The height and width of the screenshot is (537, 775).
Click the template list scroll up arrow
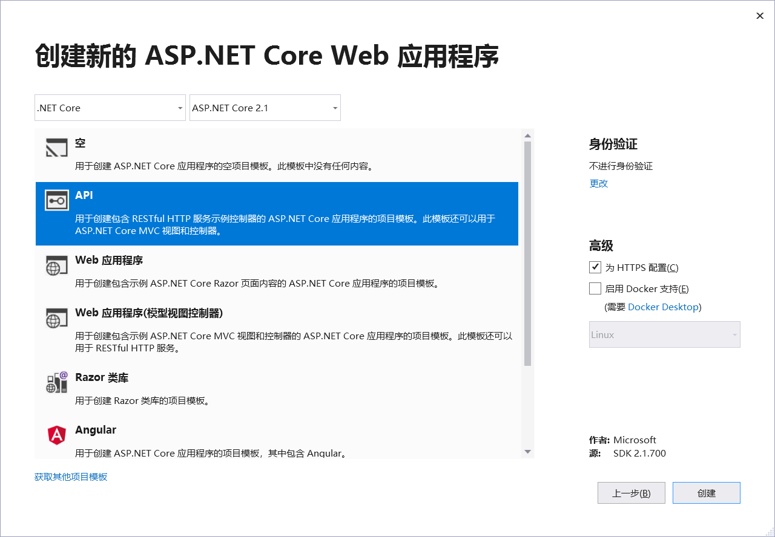(527, 135)
